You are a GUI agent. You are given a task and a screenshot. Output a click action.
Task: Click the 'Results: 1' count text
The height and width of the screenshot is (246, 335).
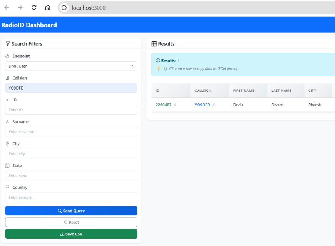[170, 61]
